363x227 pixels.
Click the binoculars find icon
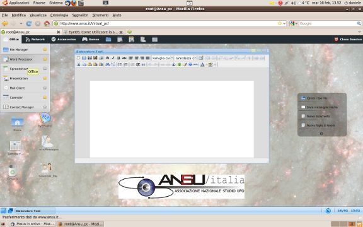tap(107, 64)
